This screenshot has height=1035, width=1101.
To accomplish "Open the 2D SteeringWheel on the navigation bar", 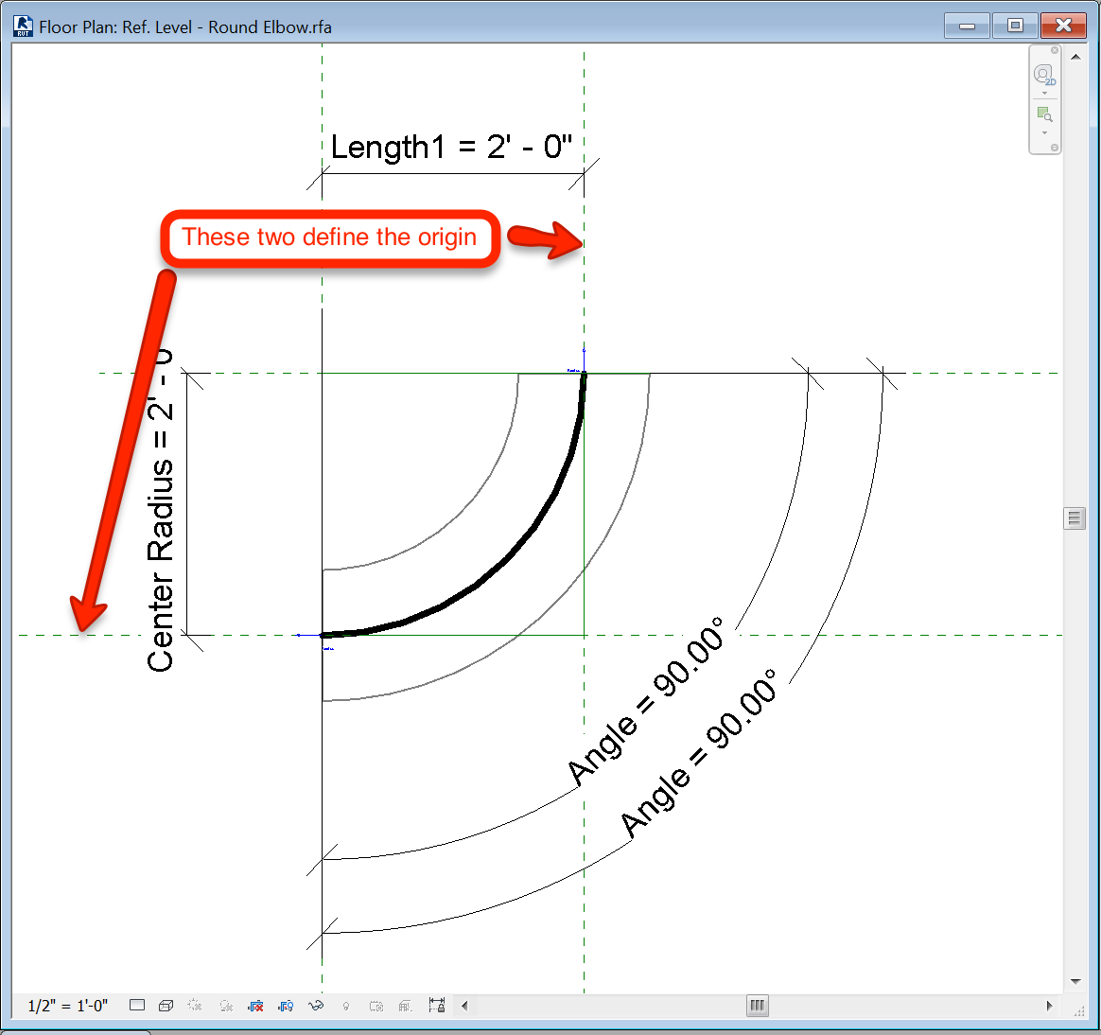I will pos(1044,74).
